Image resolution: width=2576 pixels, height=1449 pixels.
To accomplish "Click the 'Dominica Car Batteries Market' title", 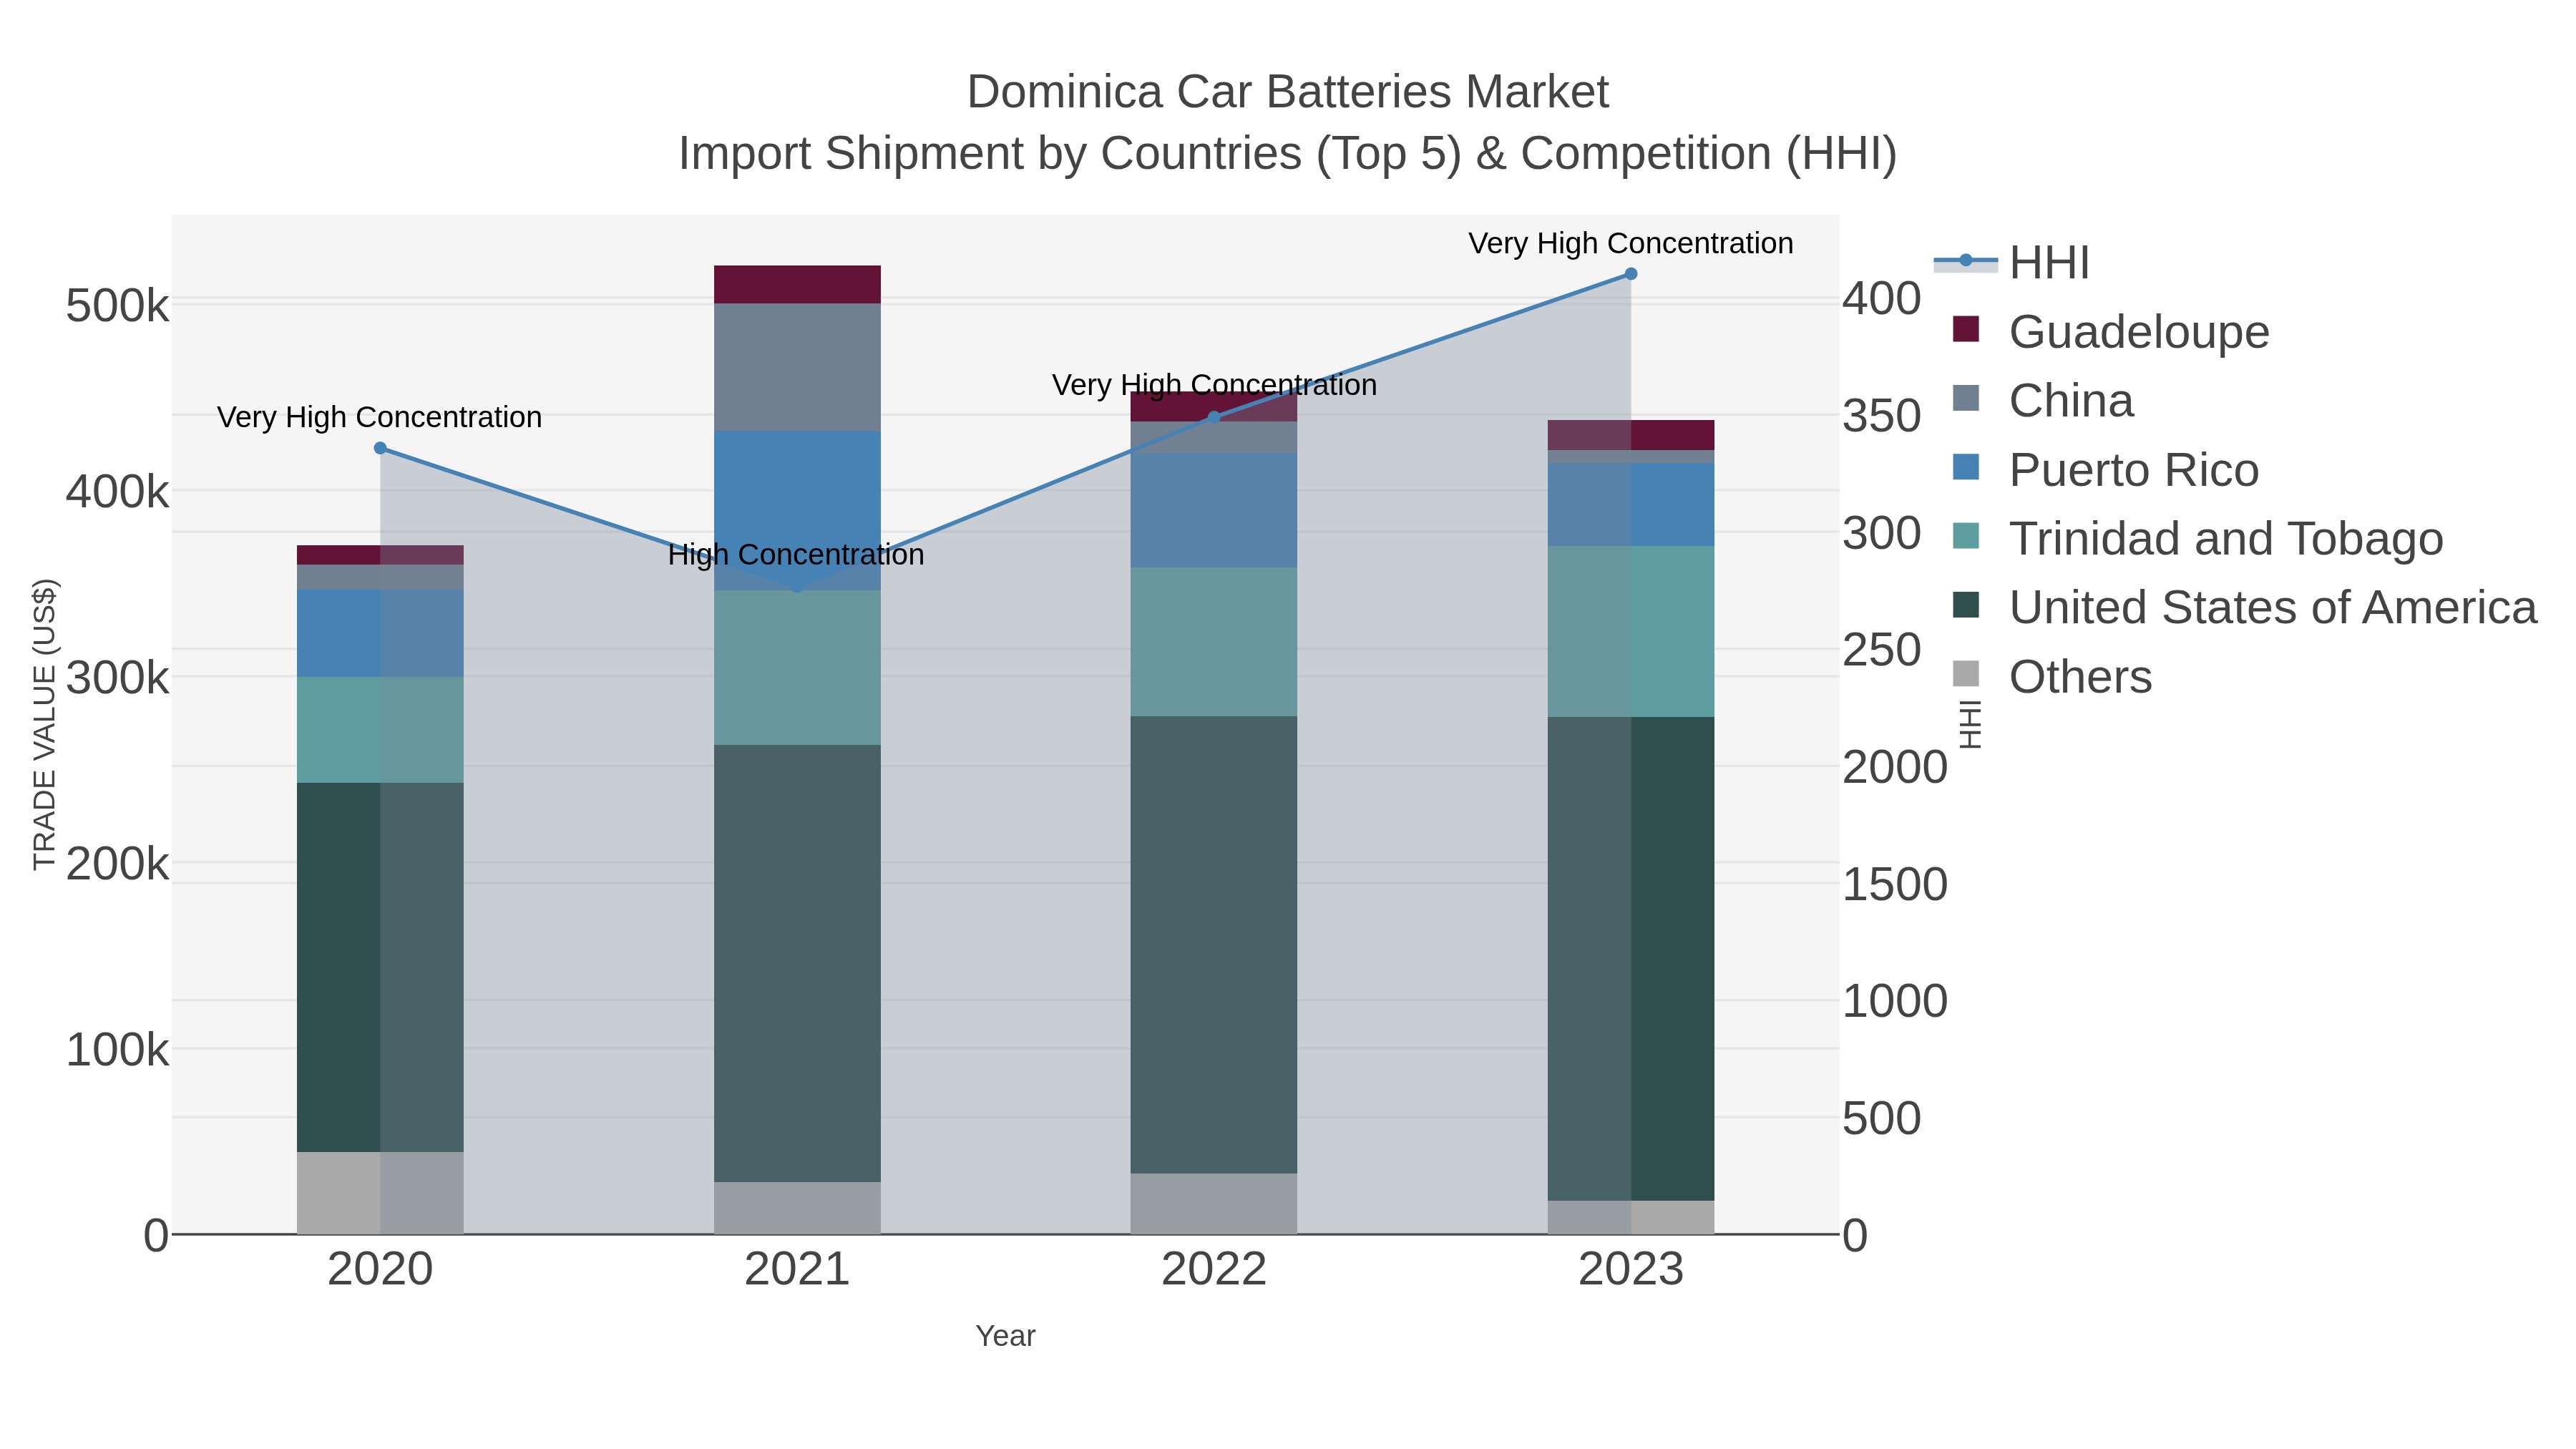I will pyautogui.click(x=1288, y=92).
